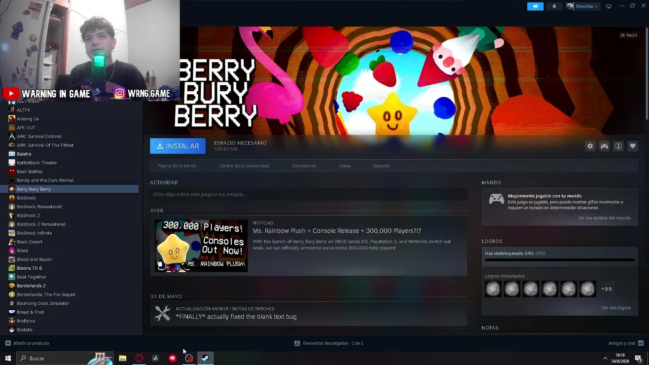Open File Explorer from taskbar

123,358
